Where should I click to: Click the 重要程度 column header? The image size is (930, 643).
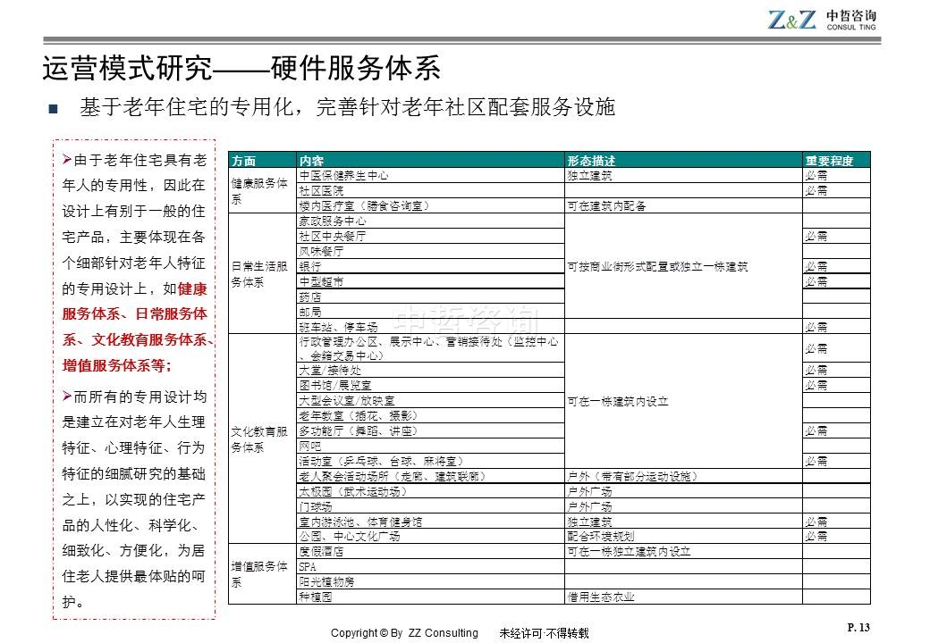[829, 161]
